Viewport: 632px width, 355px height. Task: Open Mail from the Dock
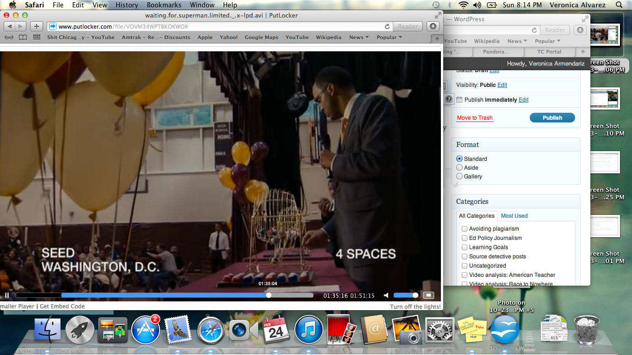click(x=178, y=330)
